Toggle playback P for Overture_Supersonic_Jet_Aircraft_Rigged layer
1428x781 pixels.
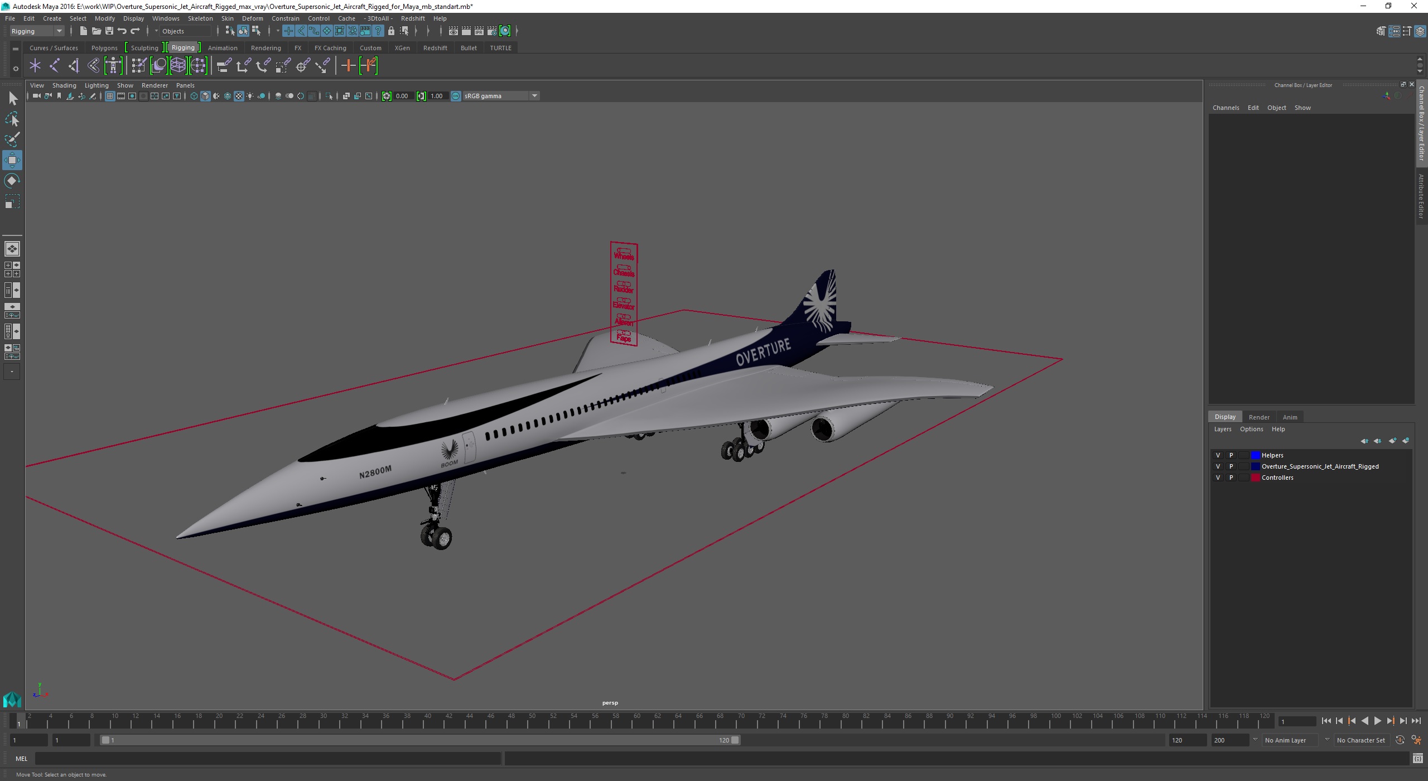pos(1231,466)
